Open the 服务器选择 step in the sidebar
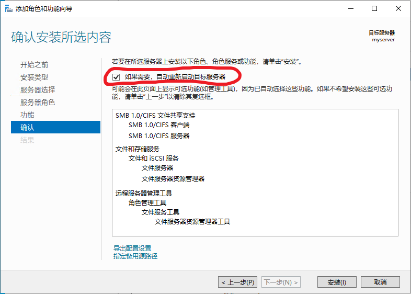The height and width of the screenshot is (294, 411). [x=37, y=90]
